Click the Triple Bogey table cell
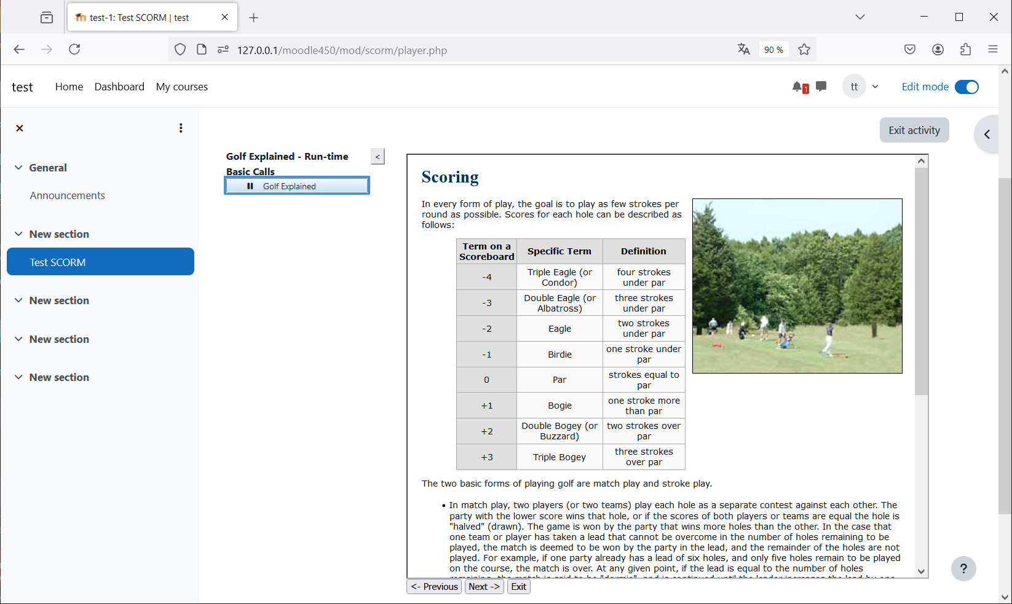Screen dimensions: 1012x604 pos(560,457)
